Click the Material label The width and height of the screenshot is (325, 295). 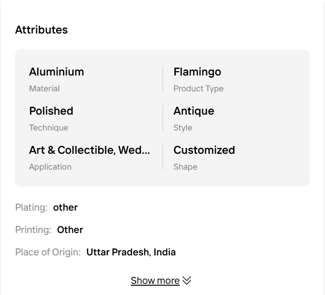(x=44, y=89)
